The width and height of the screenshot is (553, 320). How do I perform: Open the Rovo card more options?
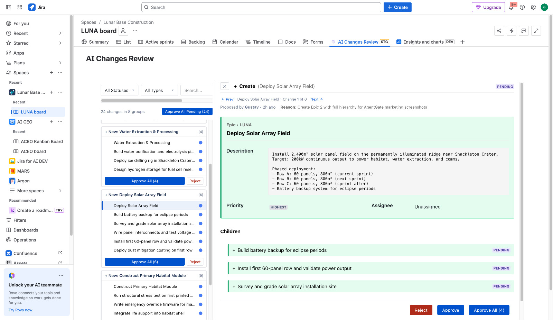coord(61,276)
